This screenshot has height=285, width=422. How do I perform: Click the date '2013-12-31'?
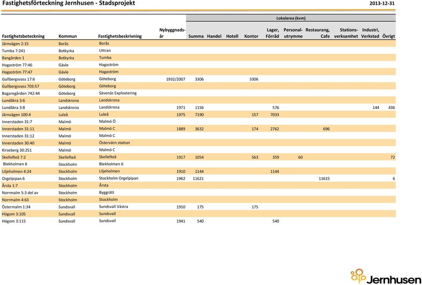click(x=382, y=4)
